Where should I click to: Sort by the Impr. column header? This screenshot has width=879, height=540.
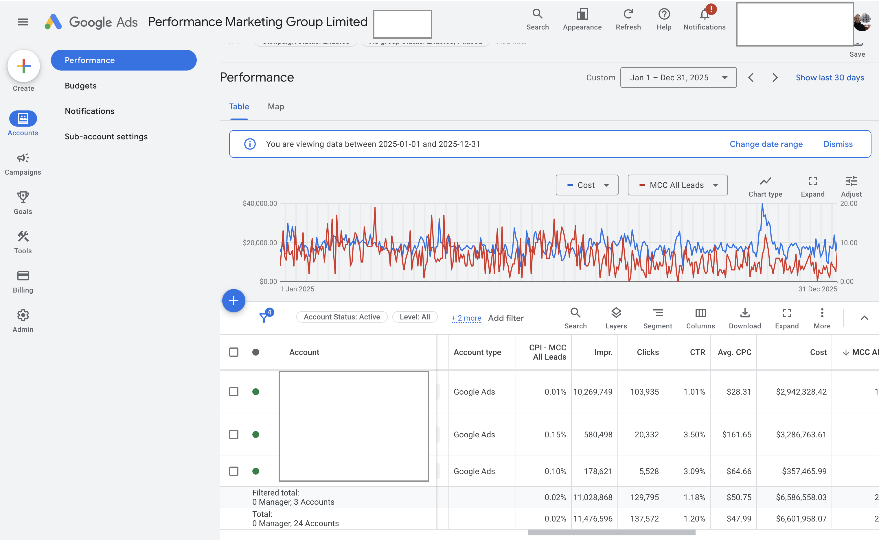[x=603, y=352]
